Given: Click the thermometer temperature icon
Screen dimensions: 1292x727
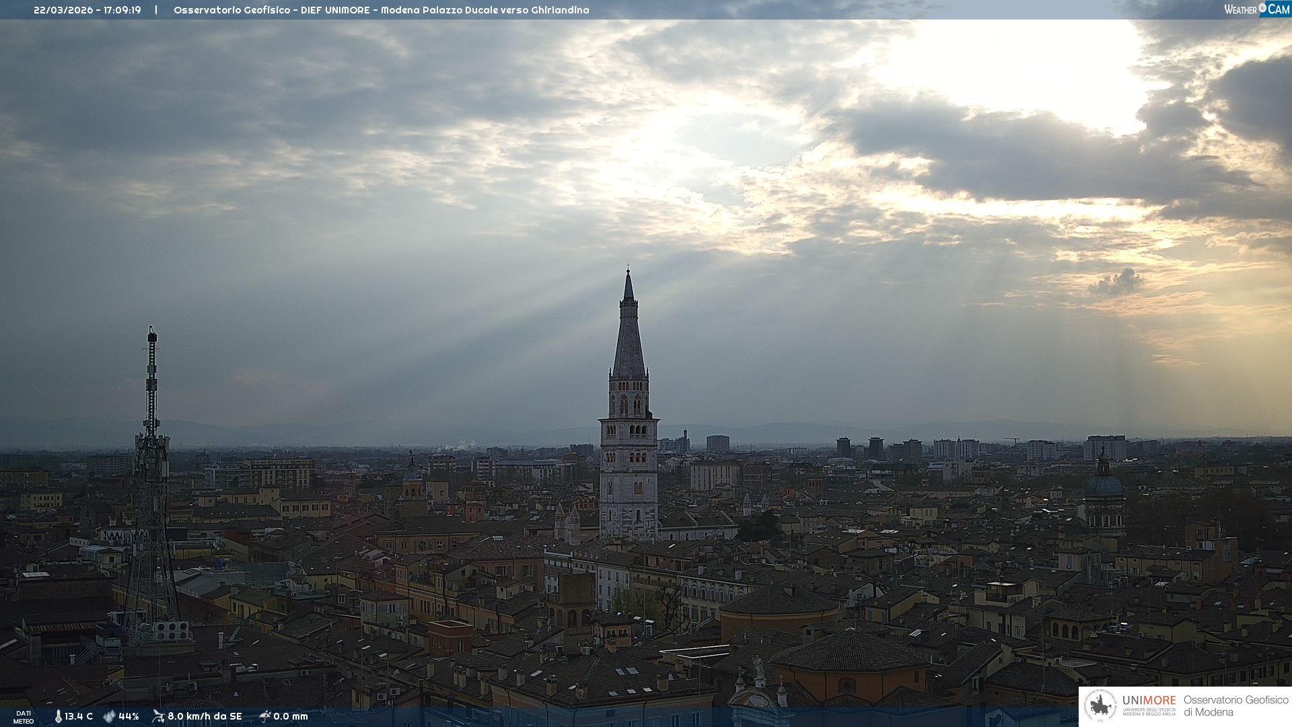Looking at the screenshot, I should coord(59,716).
